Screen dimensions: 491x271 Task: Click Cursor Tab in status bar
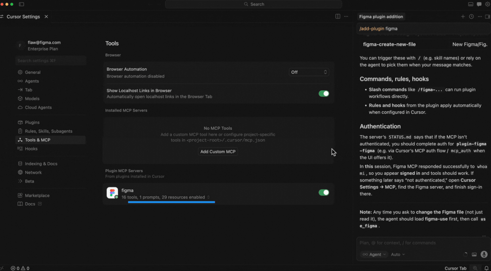[x=455, y=268]
